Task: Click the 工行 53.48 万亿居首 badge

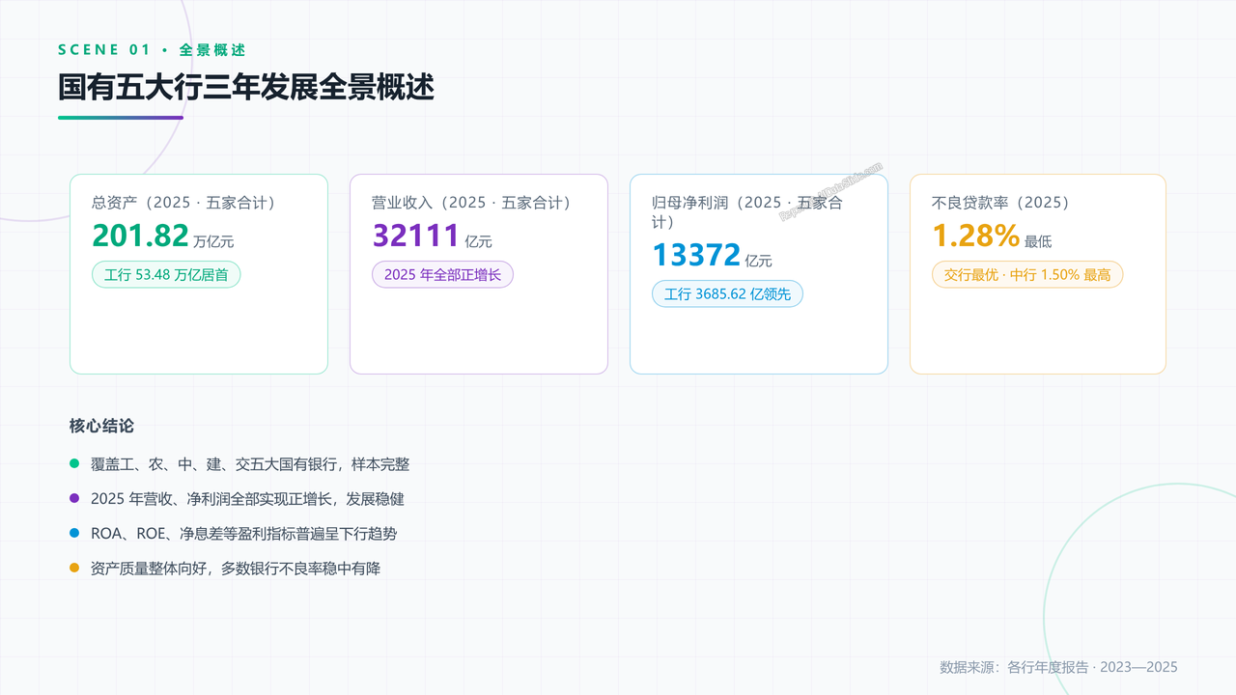Action: tap(166, 274)
